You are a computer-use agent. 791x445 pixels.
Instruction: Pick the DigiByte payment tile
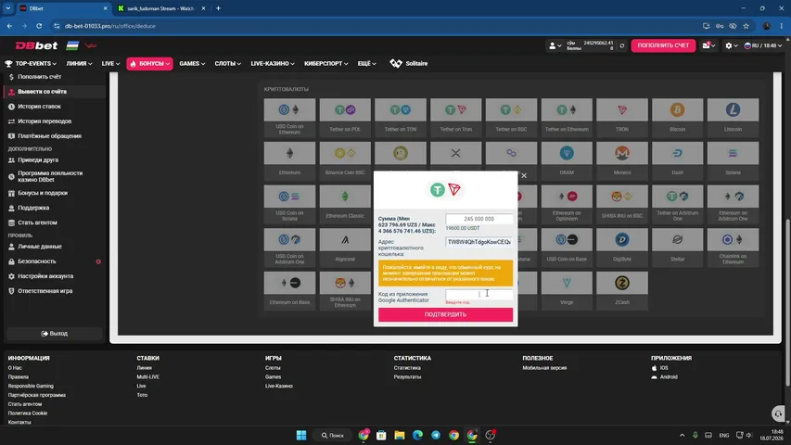click(622, 248)
